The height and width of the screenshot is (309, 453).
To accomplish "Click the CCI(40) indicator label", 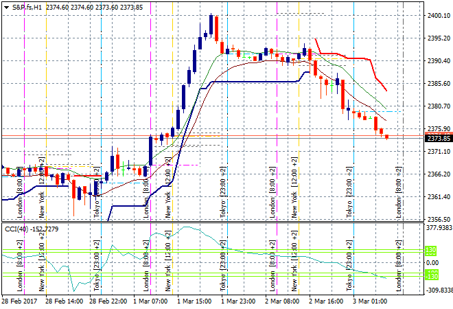I will click(16, 228).
